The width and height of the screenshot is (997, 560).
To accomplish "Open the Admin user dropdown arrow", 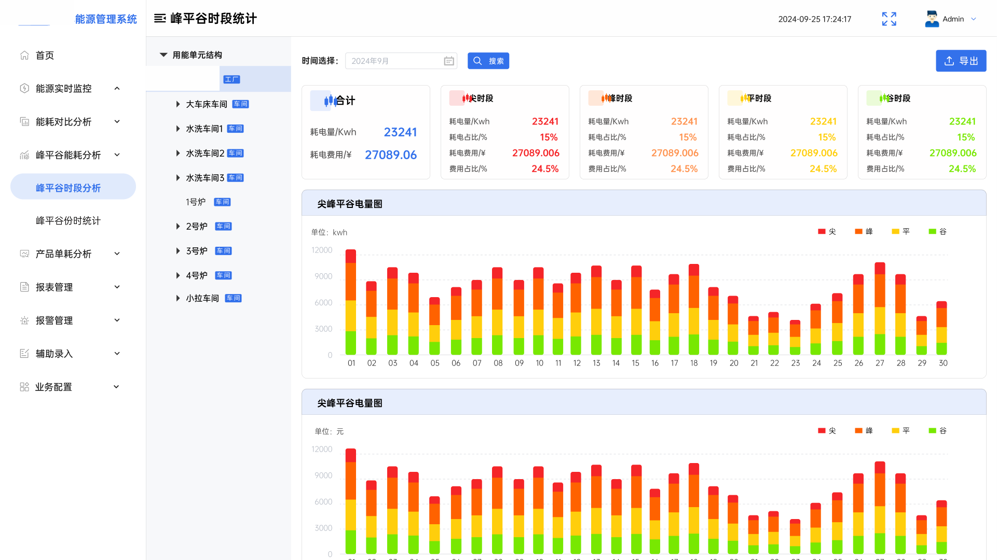I will (x=974, y=19).
